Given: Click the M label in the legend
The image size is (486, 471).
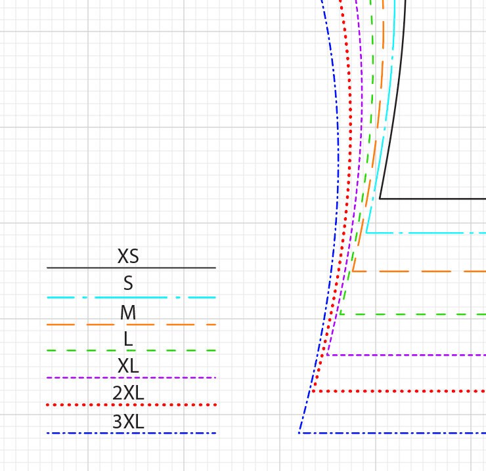Looking at the screenshot, I should 128,314.
